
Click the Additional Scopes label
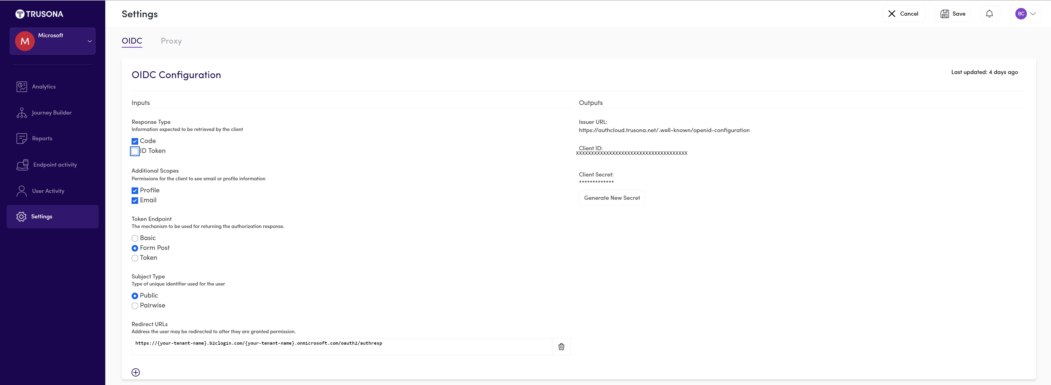tap(155, 171)
